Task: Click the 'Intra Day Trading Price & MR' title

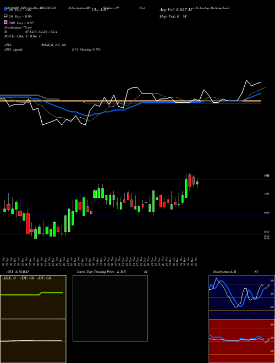Action: click(x=101, y=272)
